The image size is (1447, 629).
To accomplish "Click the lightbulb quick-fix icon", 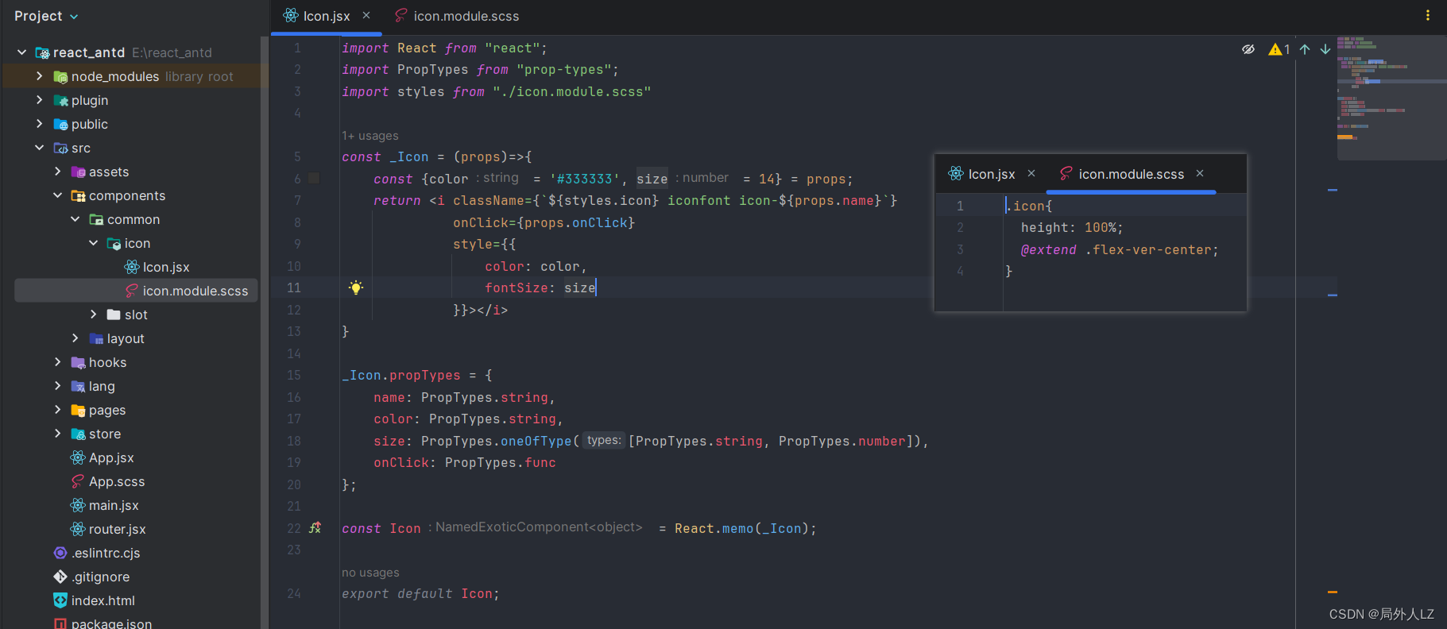I will pyautogui.click(x=356, y=287).
